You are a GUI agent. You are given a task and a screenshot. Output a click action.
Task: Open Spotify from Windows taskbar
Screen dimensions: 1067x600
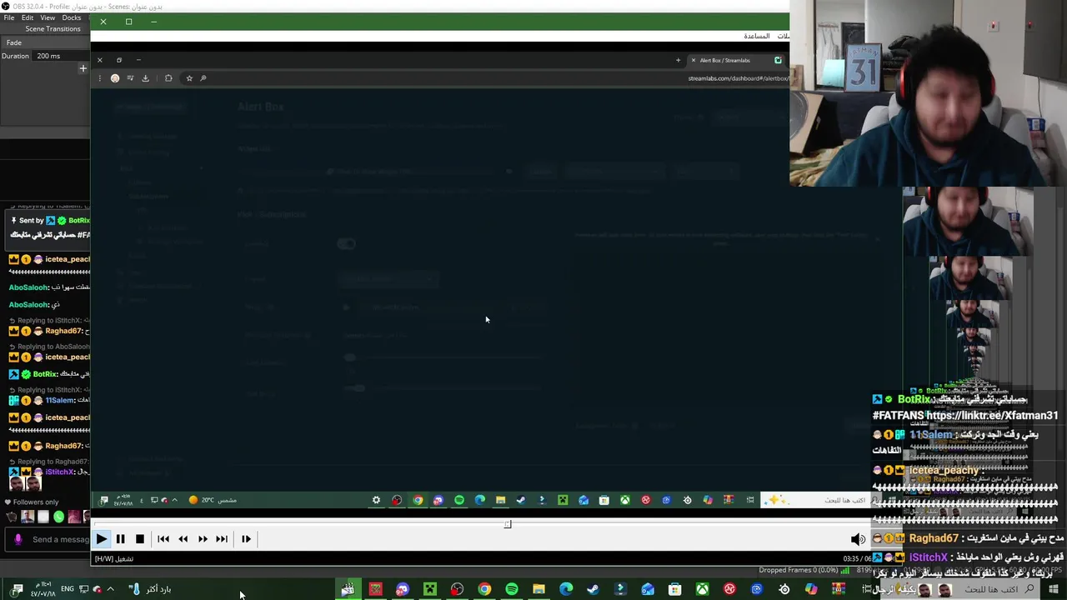point(512,589)
